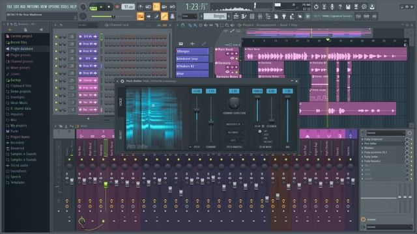417x234 pixels.
Task: Open the Playlist view icon
Action: (x=236, y=16)
